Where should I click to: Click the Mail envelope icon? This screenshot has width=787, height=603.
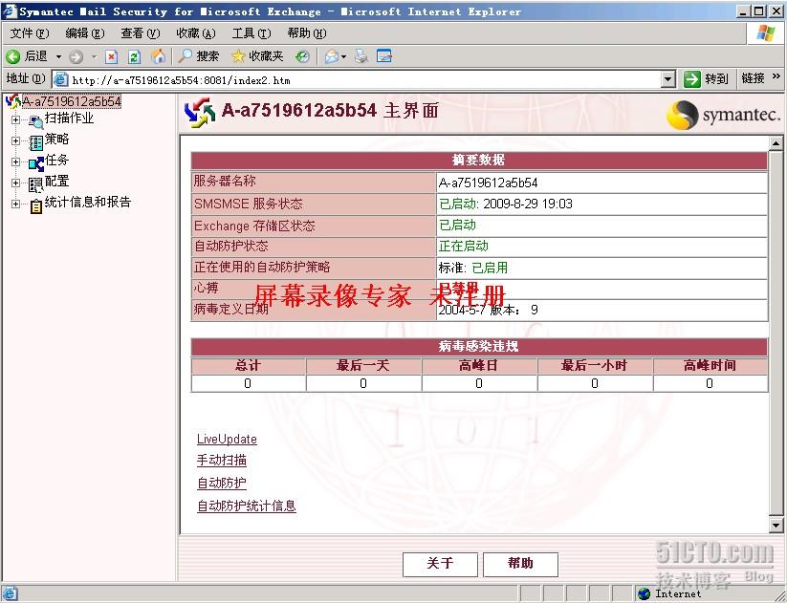331,56
